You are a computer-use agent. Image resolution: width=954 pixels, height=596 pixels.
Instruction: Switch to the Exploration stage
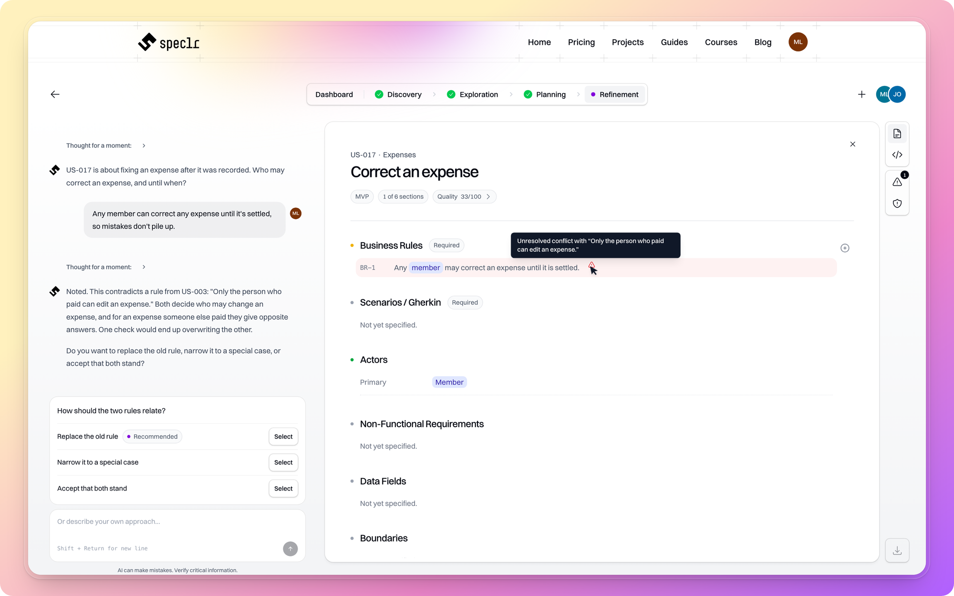coord(472,94)
